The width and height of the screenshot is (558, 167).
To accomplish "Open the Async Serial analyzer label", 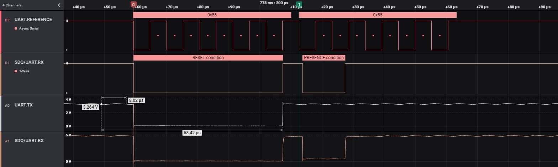I will [29, 28].
